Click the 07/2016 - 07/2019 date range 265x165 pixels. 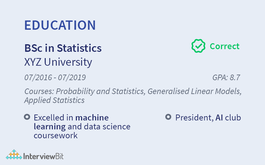(x=55, y=78)
